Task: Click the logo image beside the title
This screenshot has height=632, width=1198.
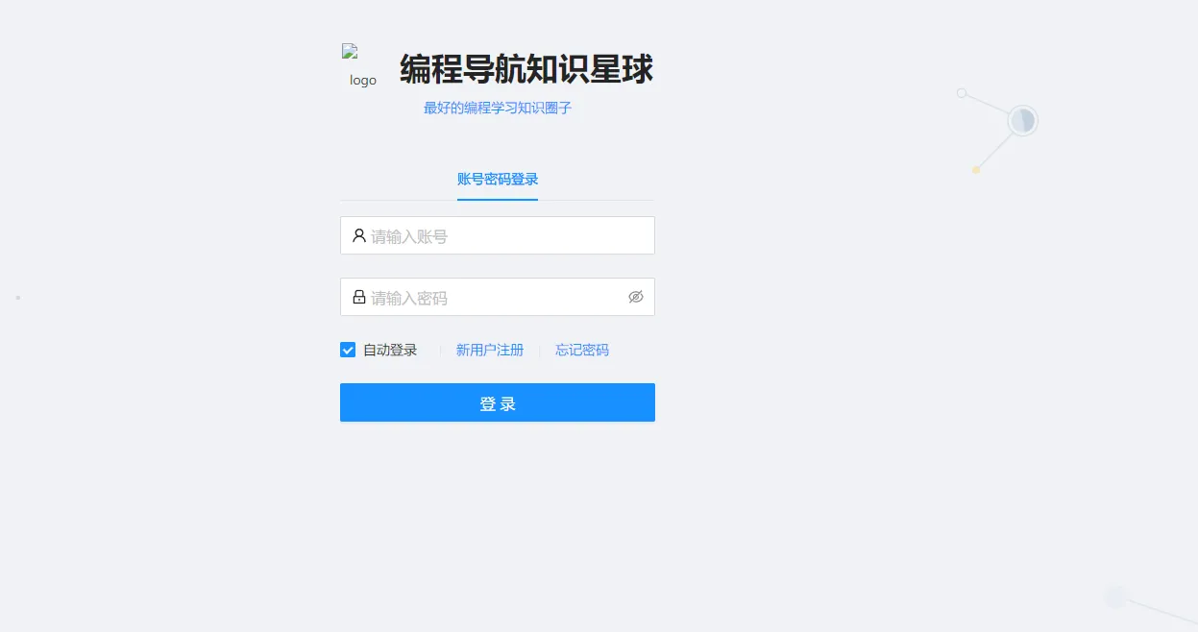Action: [x=363, y=67]
